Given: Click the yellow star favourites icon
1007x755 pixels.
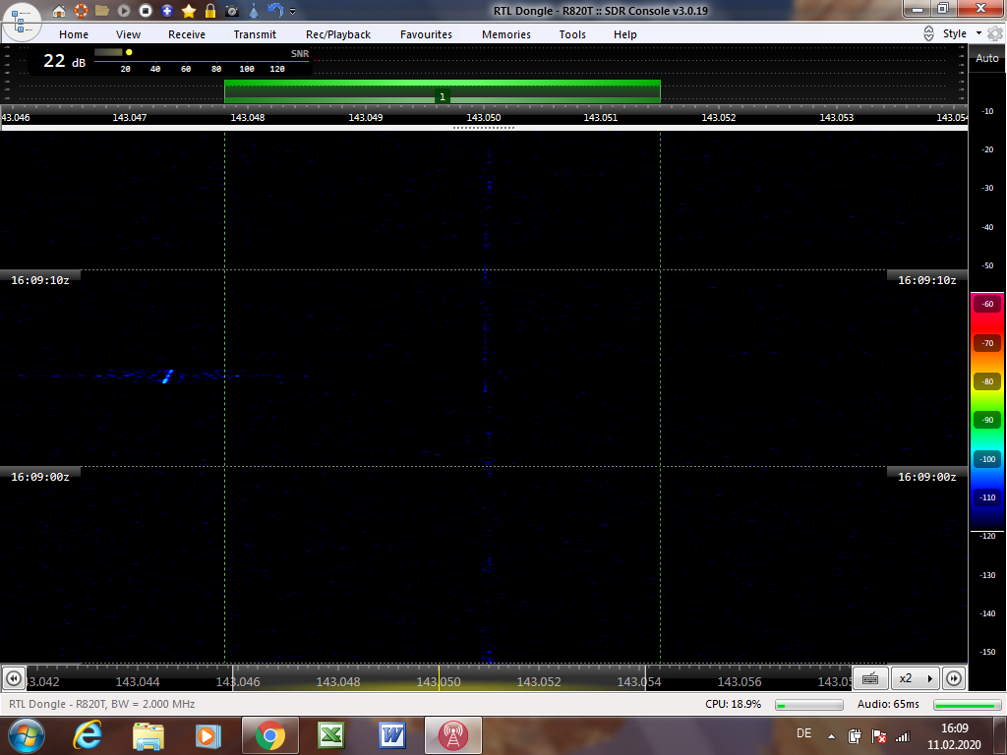Looking at the screenshot, I should coord(189,10).
